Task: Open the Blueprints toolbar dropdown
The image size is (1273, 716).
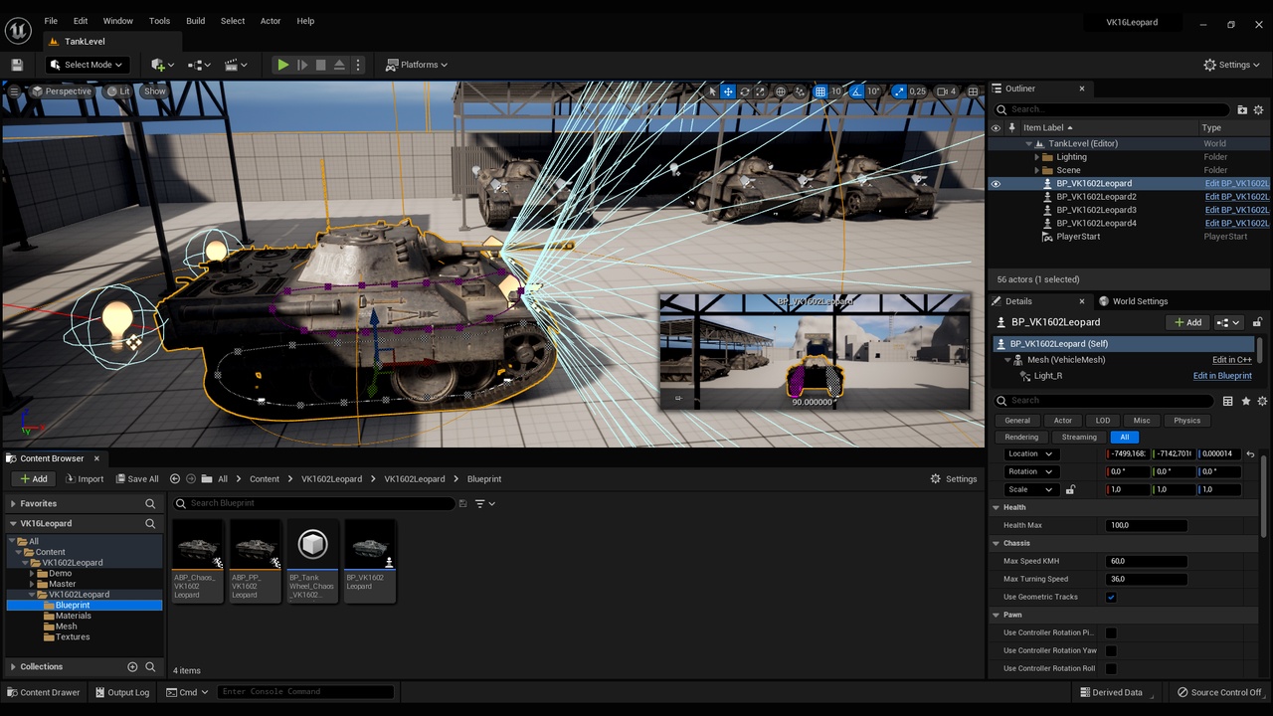Action: 199,65
